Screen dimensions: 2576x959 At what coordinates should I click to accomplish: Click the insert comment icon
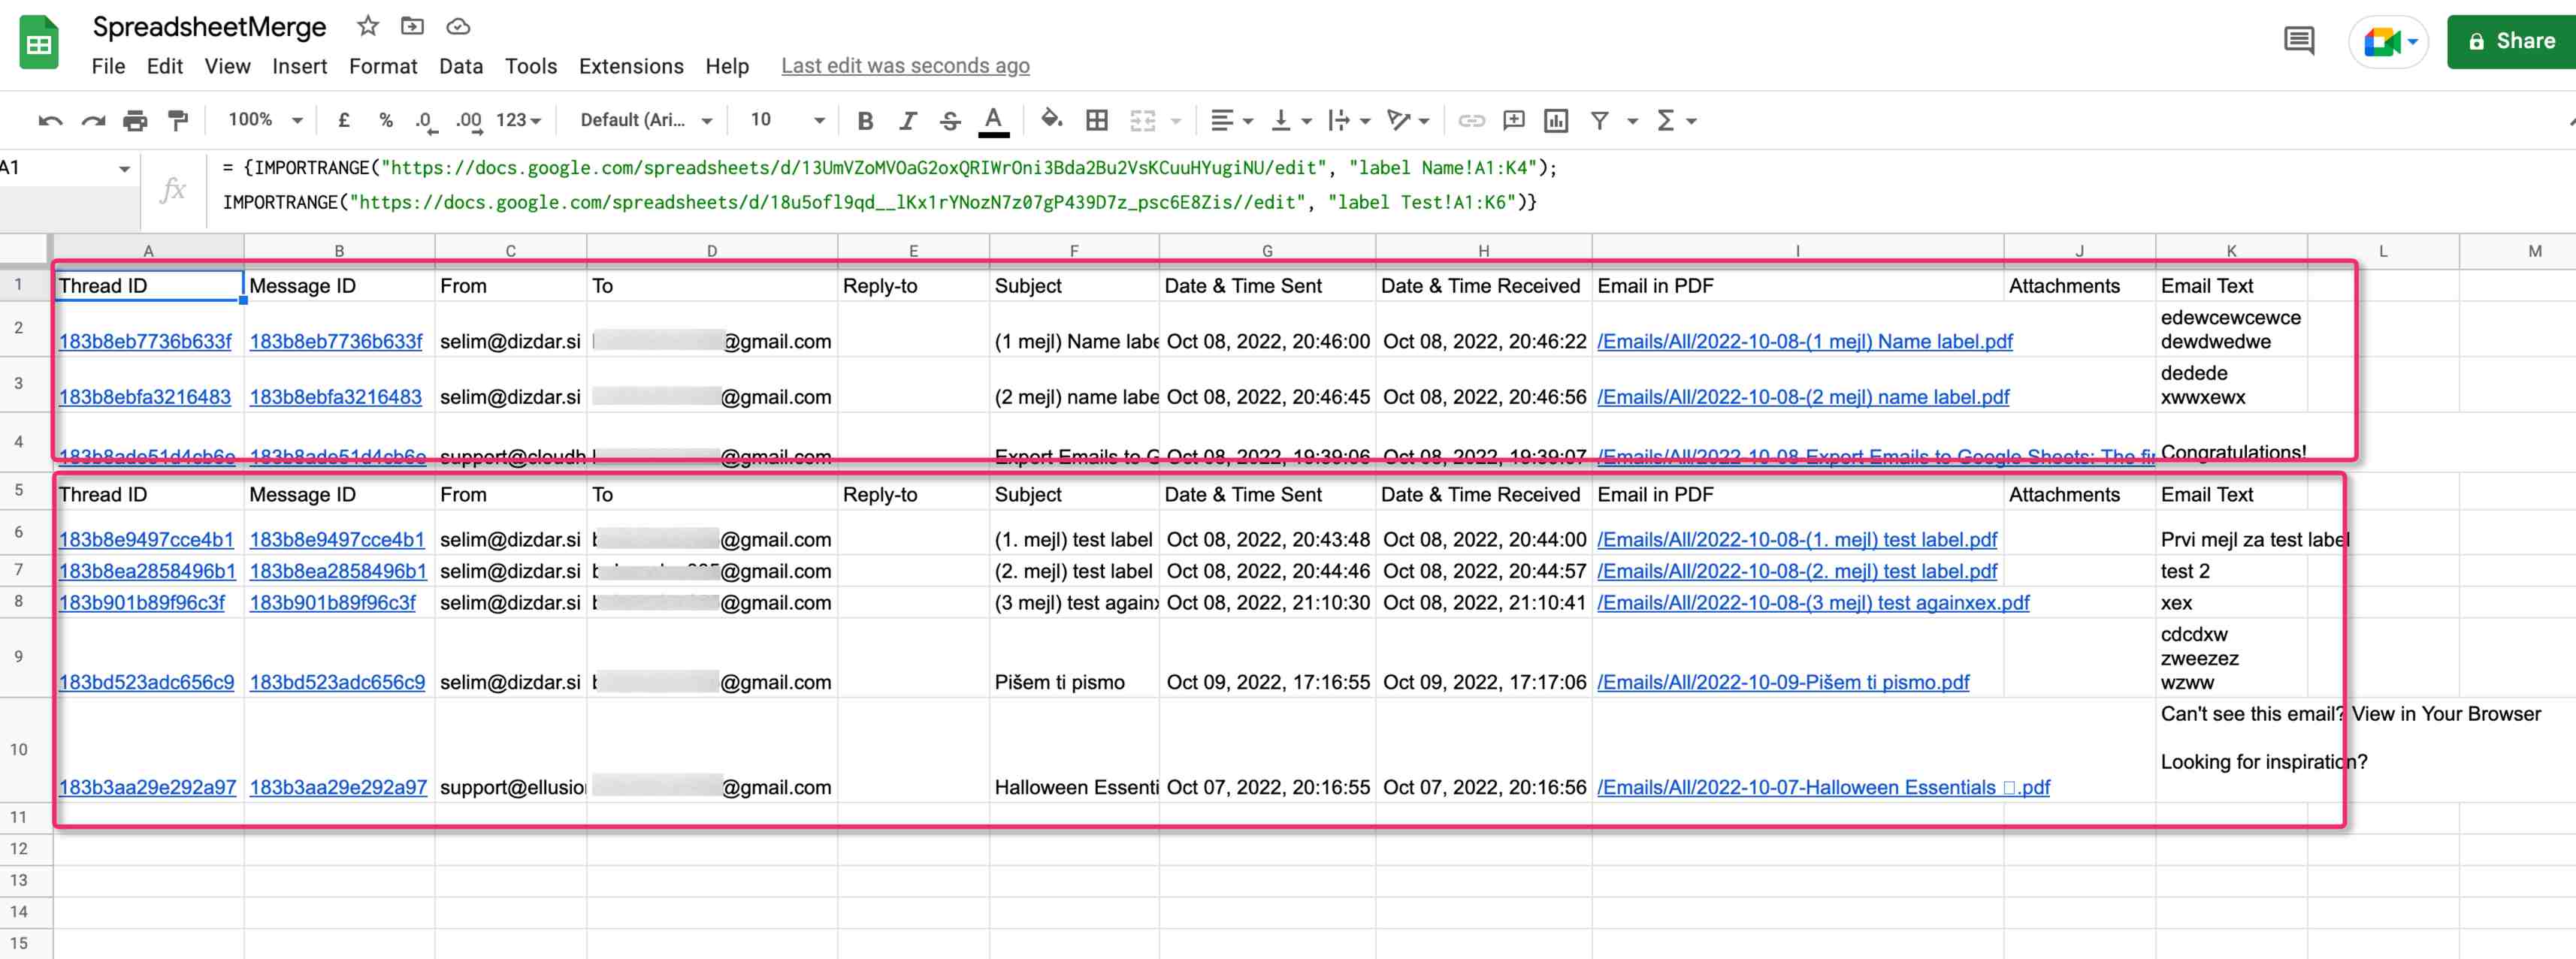click(x=1514, y=121)
